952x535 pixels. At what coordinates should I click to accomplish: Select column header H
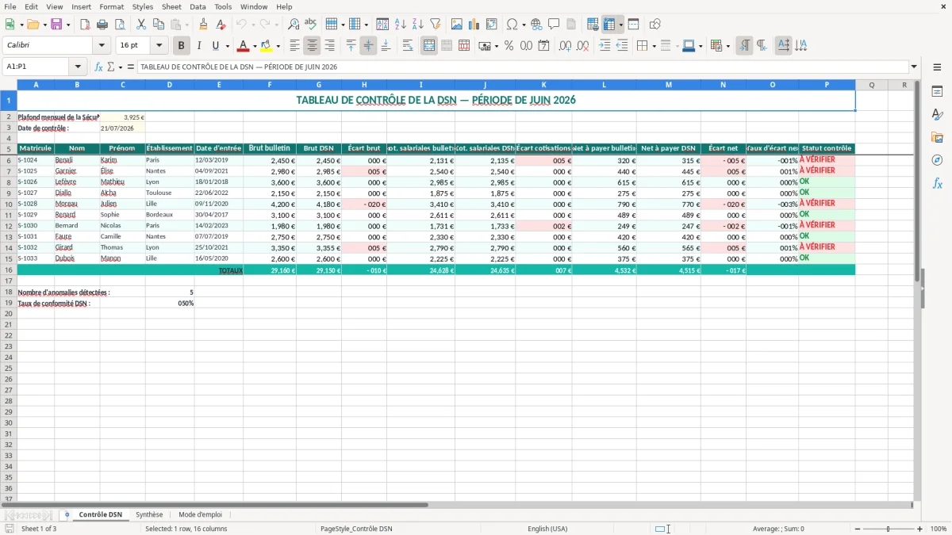coord(364,85)
